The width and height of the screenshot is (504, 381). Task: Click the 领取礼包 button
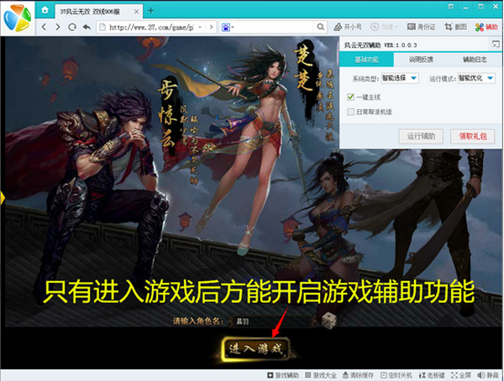(472, 137)
